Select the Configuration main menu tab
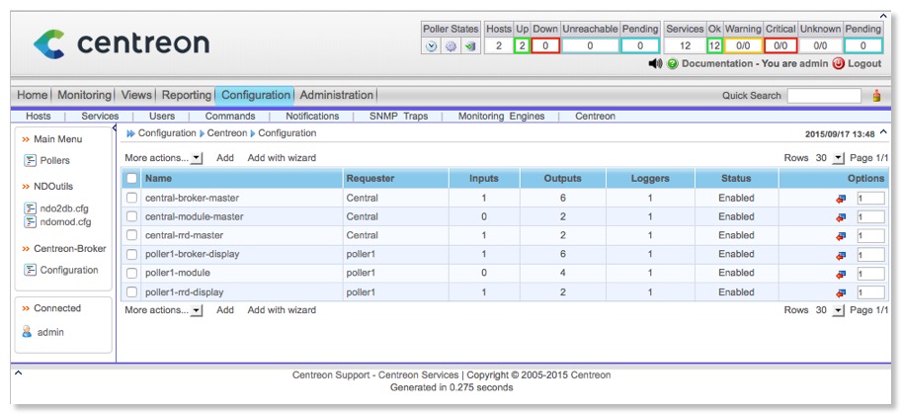The height and width of the screenshot is (414, 901). coord(255,96)
